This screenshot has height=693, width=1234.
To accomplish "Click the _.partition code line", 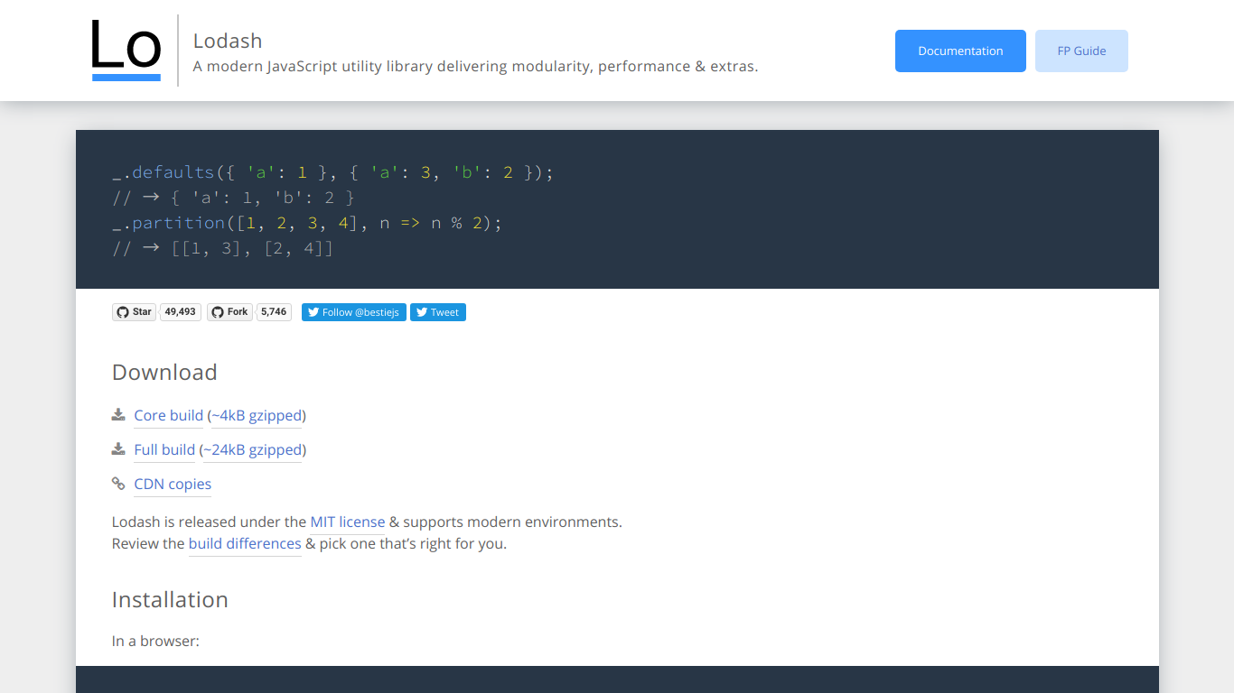I will 307,223.
